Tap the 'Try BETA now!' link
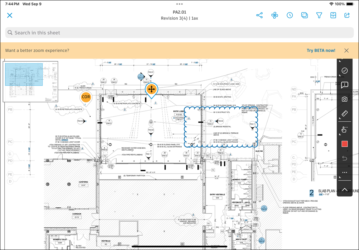 pyautogui.click(x=321, y=51)
